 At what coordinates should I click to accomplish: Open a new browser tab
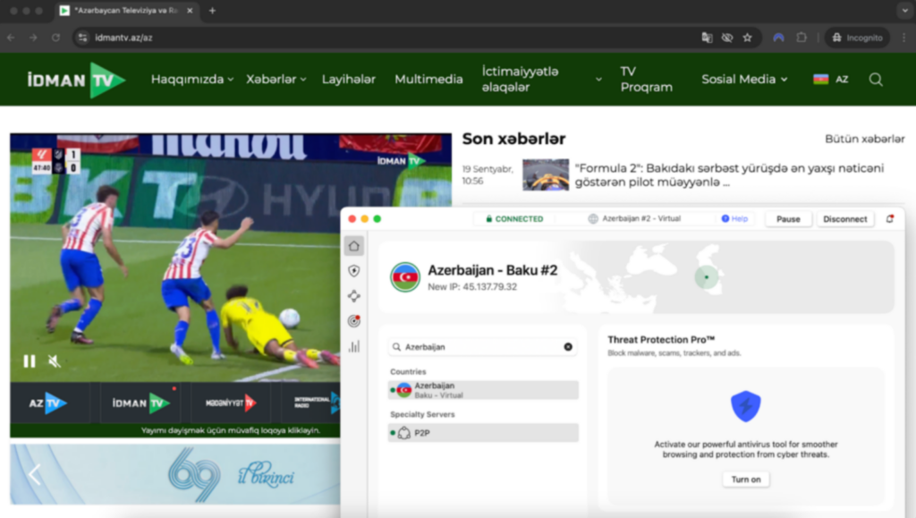point(212,11)
